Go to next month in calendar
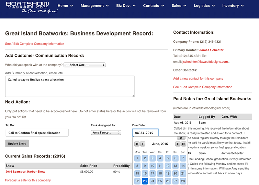The height and width of the screenshot is (185, 259). point(178,144)
